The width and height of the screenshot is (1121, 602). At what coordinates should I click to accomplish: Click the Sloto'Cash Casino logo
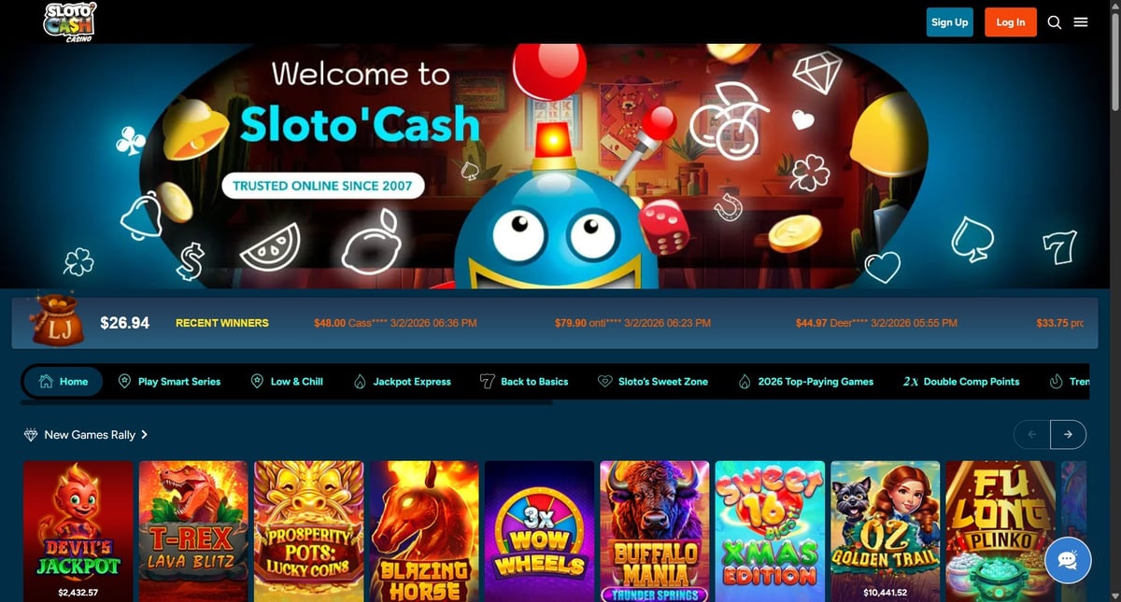click(x=70, y=21)
